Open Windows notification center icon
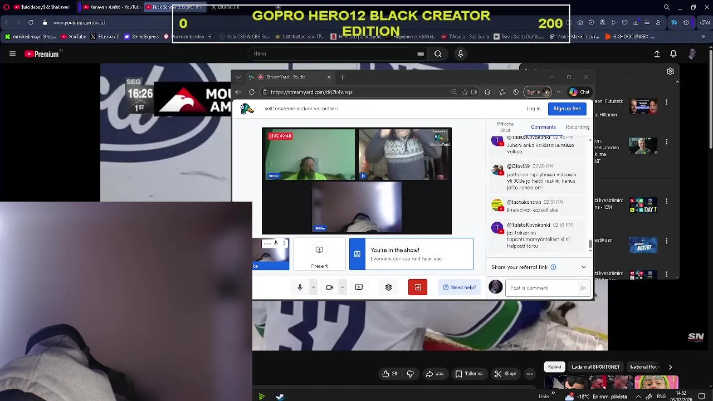 click(x=702, y=397)
